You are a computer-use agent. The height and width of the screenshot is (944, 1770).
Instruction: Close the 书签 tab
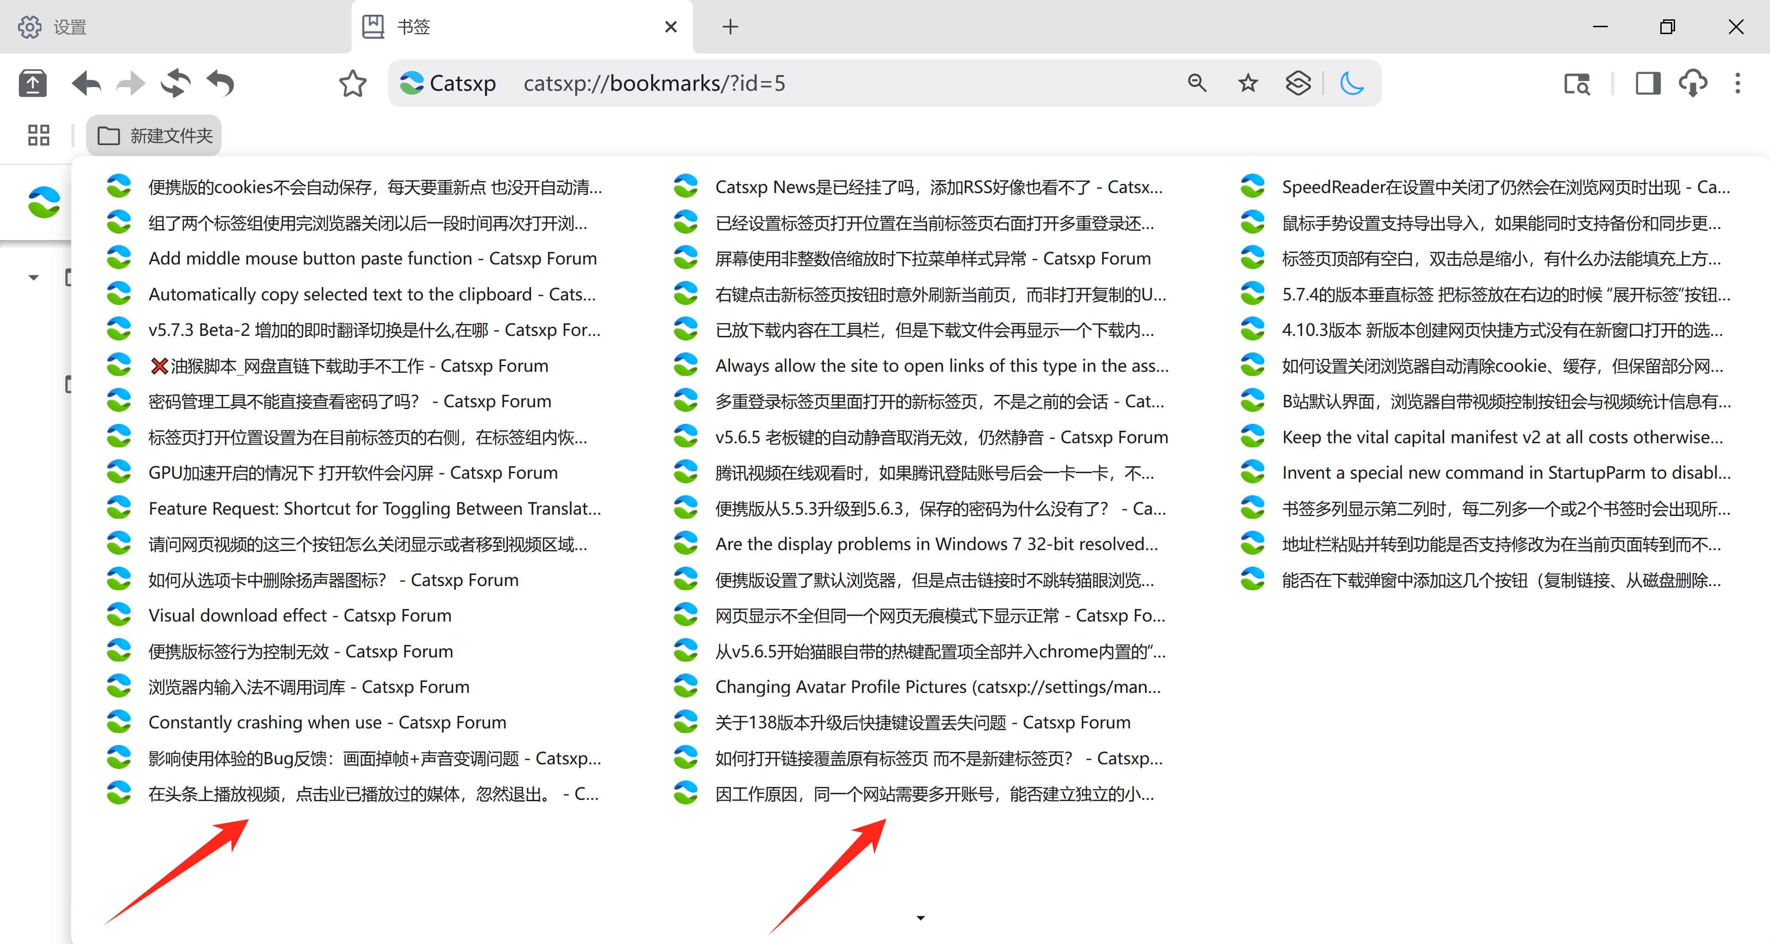click(x=671, y=27)
